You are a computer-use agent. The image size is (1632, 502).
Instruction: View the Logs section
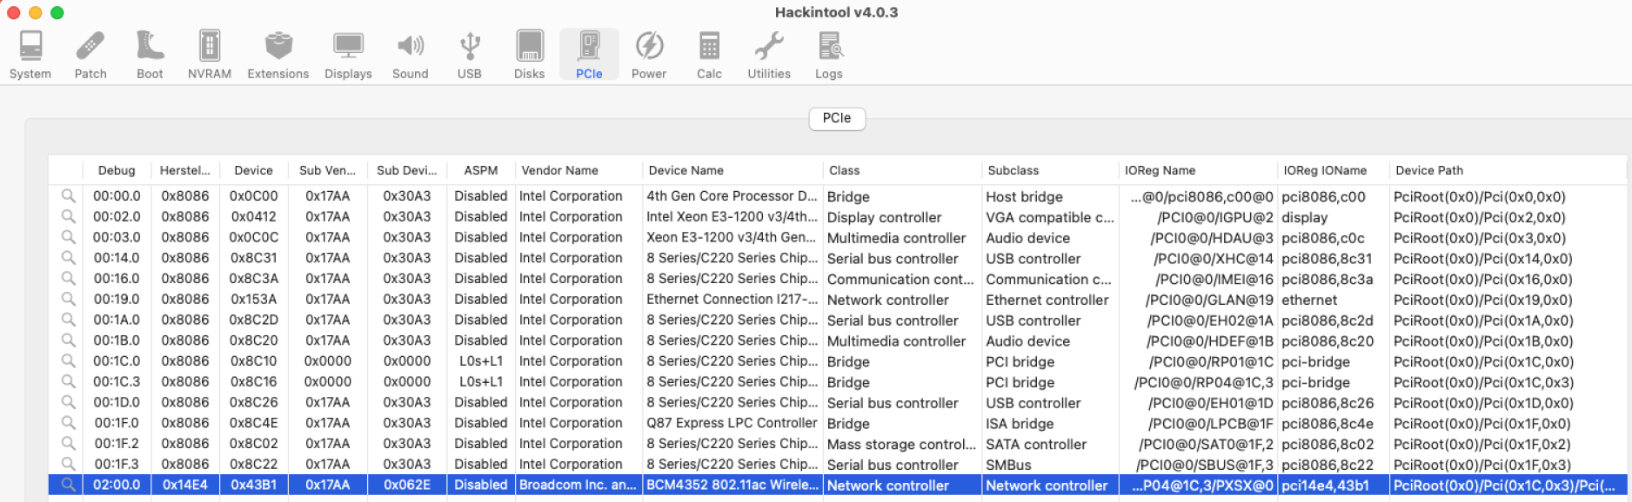(829, 55)
